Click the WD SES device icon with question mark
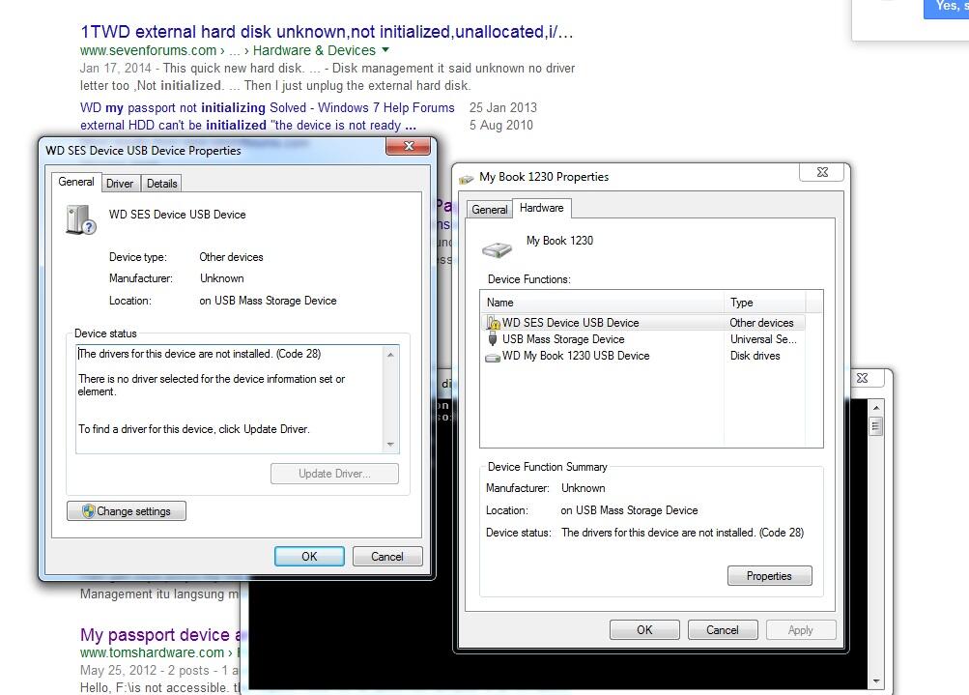Image resolution: width=969 pixels, height=695 pixels. point(81,220)
